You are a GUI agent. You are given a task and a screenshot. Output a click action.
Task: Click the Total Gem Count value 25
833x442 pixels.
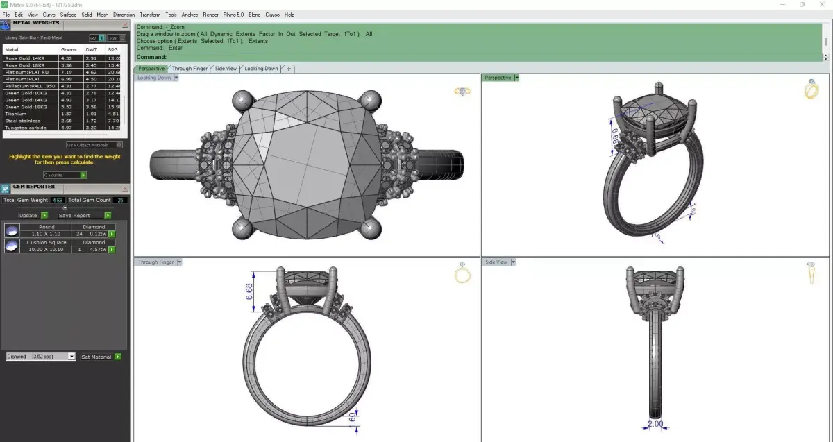[x=120, y=200]
